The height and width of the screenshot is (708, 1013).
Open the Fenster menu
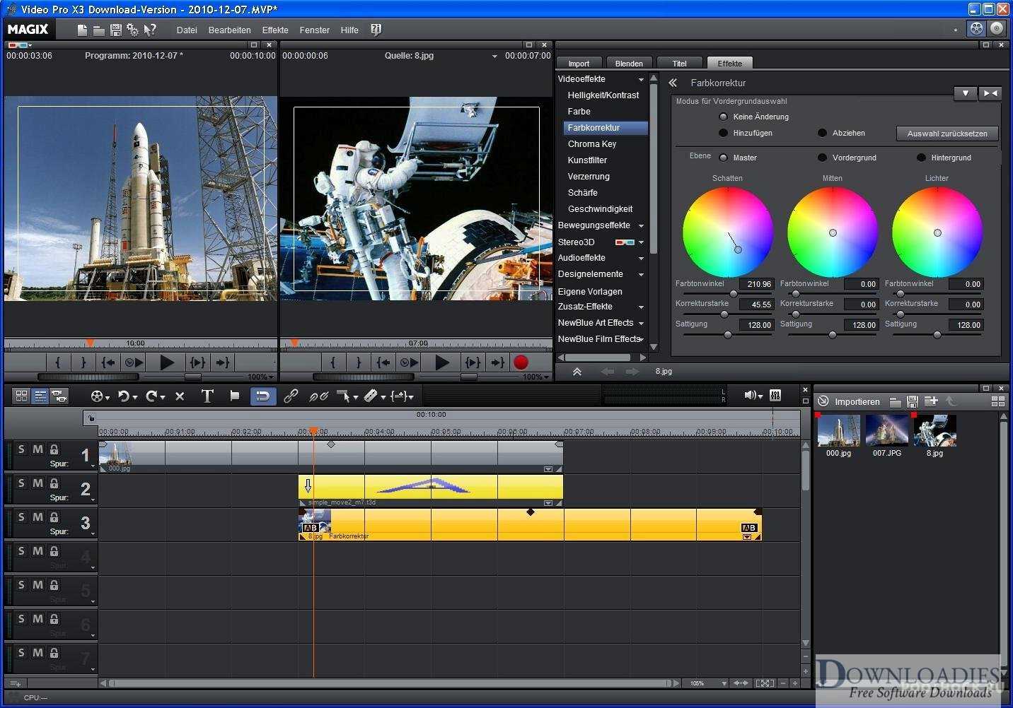click(314, 30)
